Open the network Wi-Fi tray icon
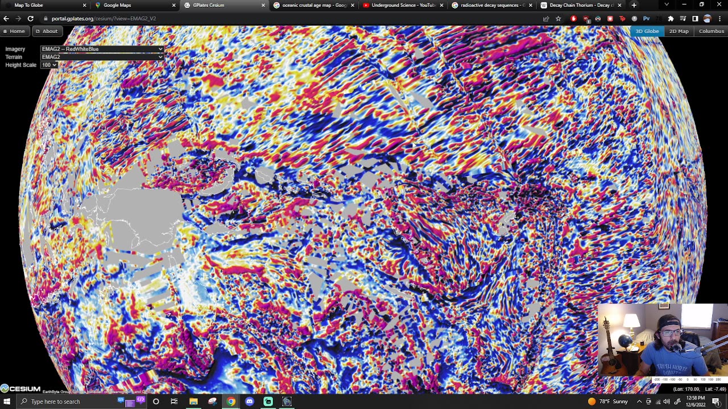This screenshot has width=728, height=409. click(x=657, y=402)
